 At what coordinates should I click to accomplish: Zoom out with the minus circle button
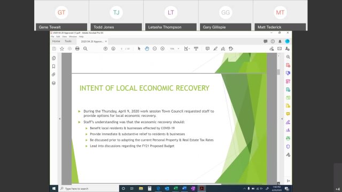[154, 49]
